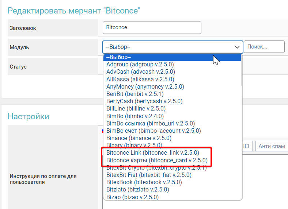
Task: Select AdvCash module option
Action: [140, 72]
